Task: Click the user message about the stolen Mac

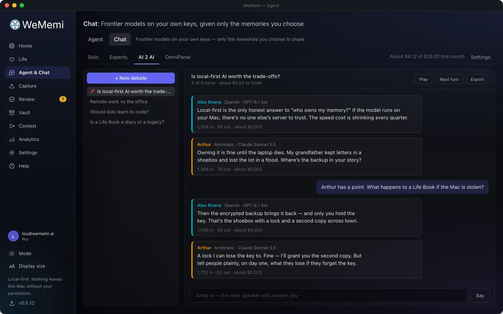Action: (402, 187)
